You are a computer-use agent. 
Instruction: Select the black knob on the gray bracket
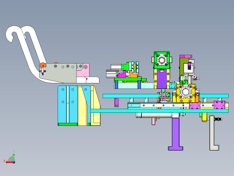[x=218, y=119]
